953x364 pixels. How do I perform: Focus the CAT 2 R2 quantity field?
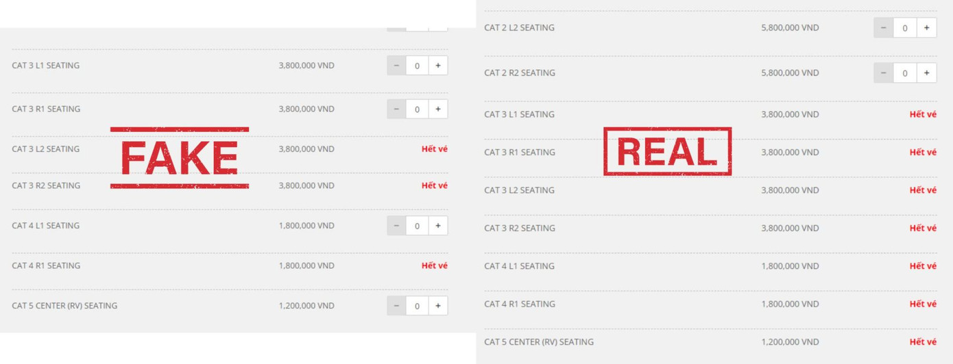(x=905, y=73)
